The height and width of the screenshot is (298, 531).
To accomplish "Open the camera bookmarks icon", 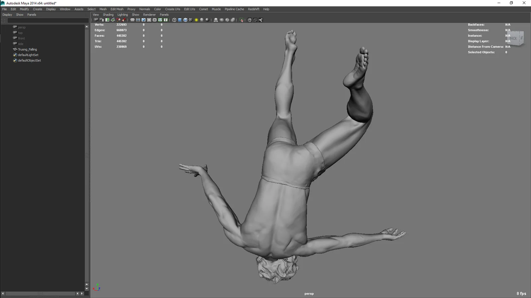I will (x=107, y=20).
